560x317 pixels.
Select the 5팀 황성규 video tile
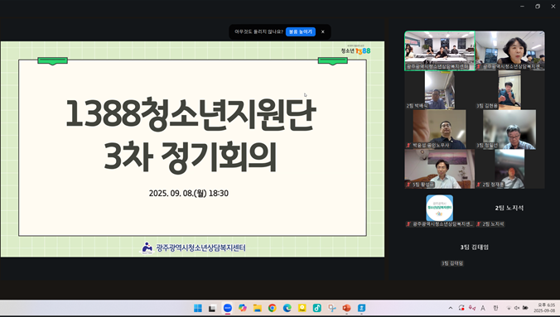click(x=440, y=169)
